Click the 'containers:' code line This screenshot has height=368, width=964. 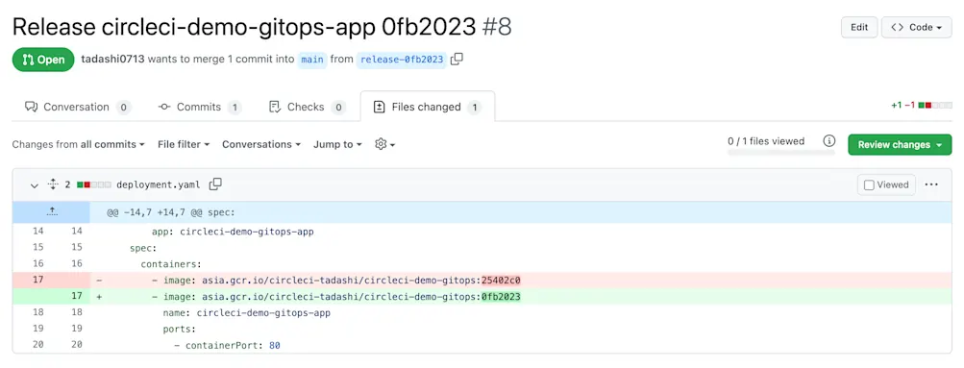(x=171, y=264)
